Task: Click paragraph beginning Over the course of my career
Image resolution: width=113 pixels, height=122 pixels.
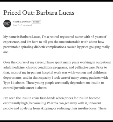Action: (57, 75)
